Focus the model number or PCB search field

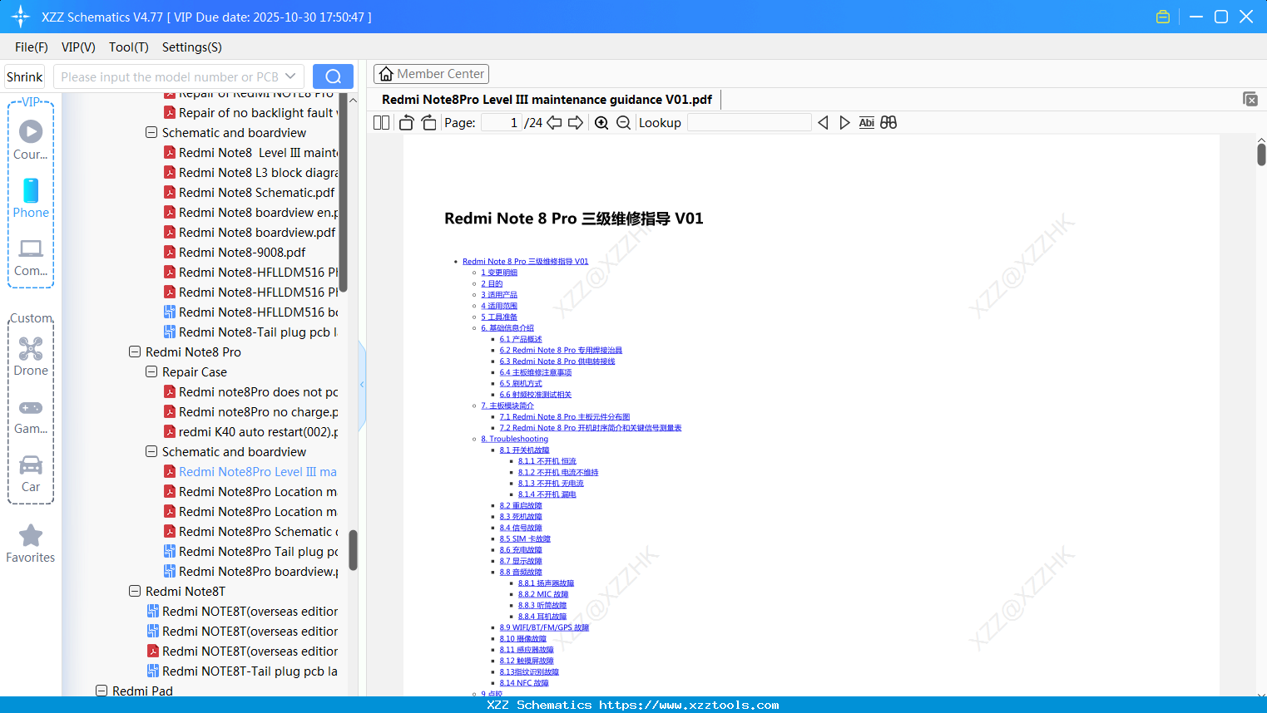(x=169, y=76)
